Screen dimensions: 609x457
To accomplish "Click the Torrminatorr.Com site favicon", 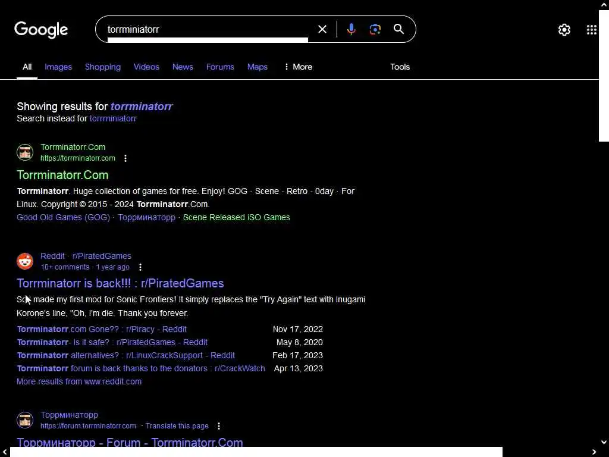I will [25, 152].
